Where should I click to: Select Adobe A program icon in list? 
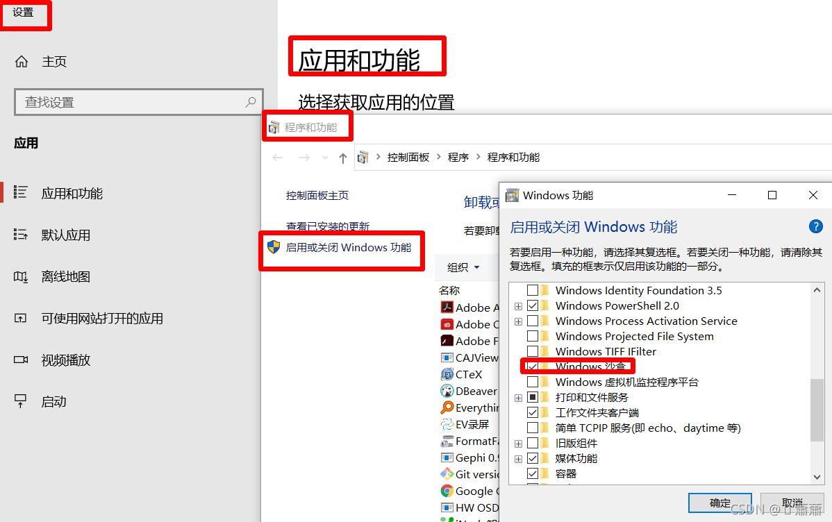pyautogui.click(x=447, y=307)
